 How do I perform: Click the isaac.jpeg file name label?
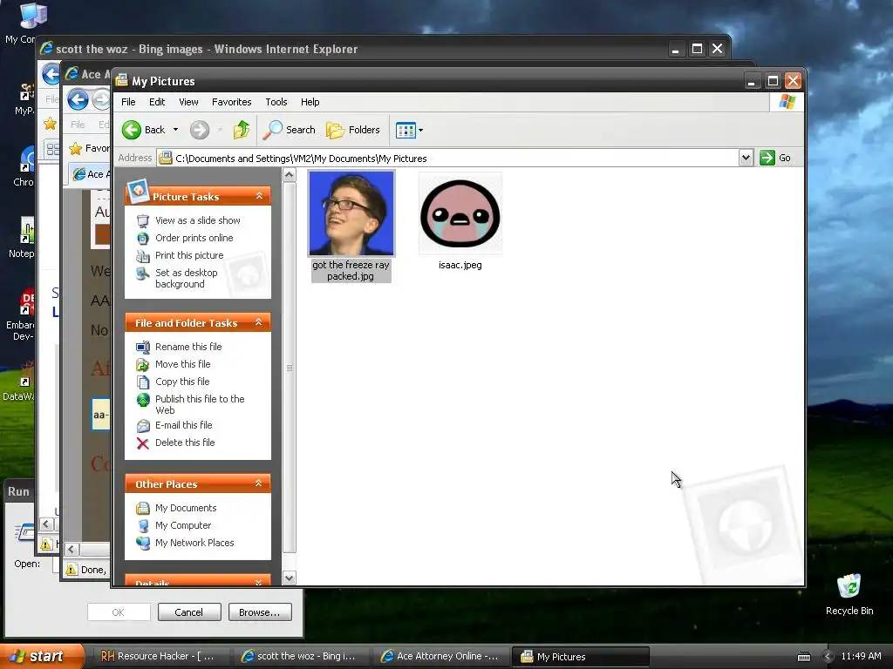tap(460, 265)
